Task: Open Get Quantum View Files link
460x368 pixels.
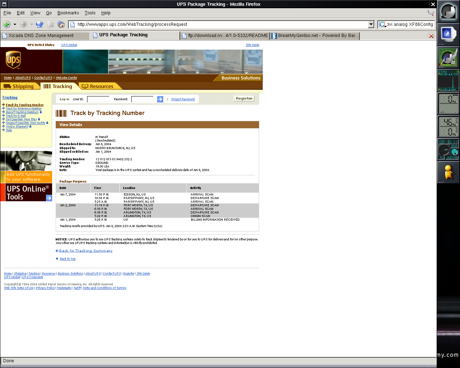Action: 21,119
